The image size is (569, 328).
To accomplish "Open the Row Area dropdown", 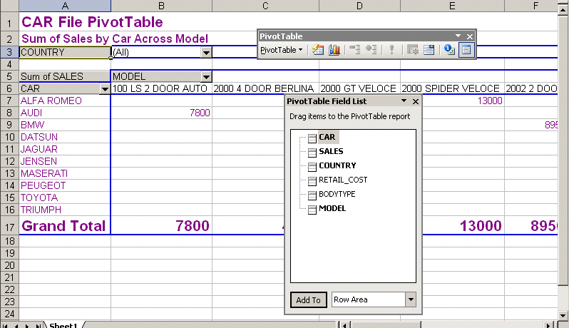I will tap(411, 299).
